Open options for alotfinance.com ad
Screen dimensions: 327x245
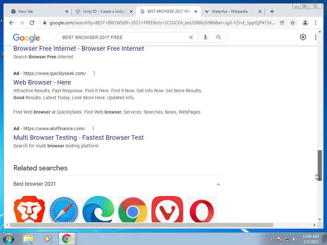[x=93, y=128]
